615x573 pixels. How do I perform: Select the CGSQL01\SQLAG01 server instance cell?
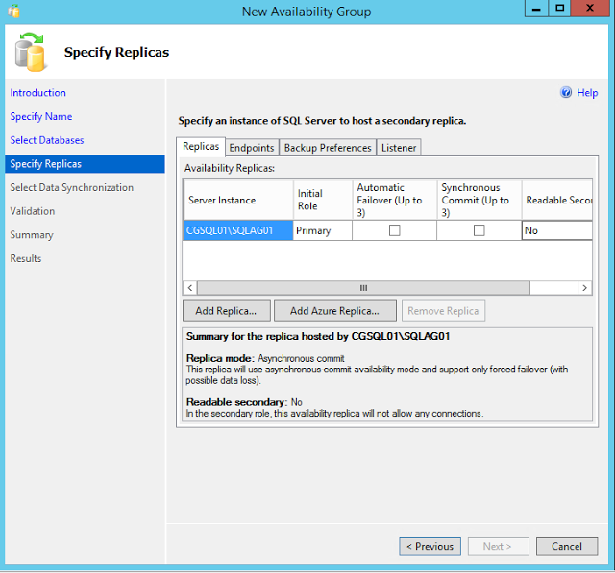238,230
